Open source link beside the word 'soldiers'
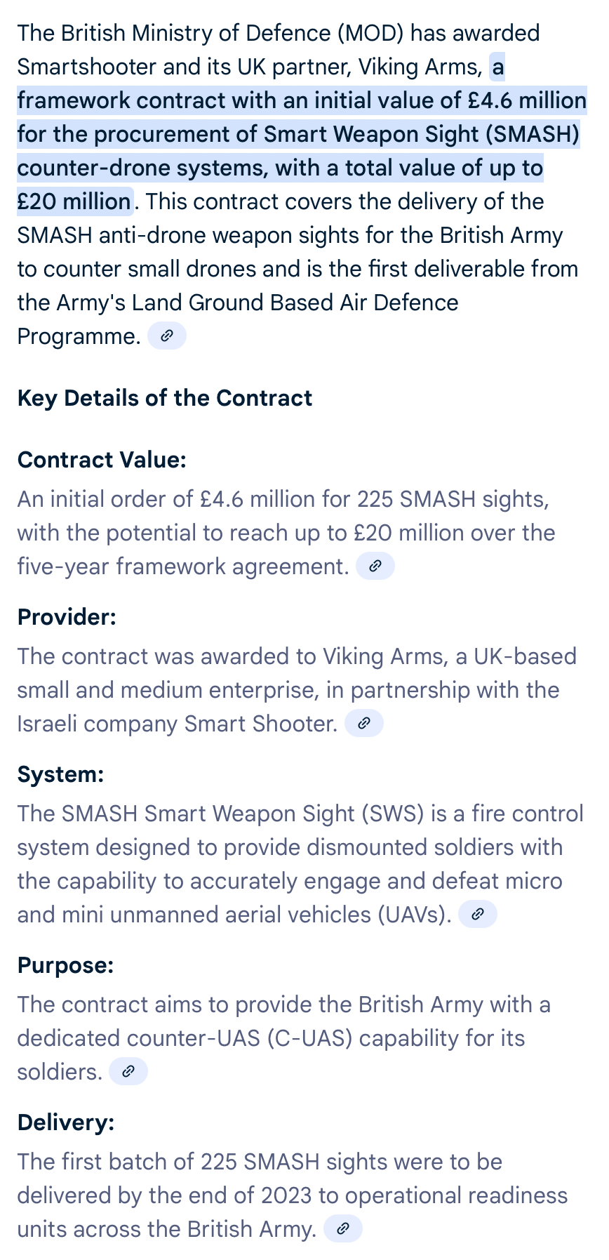 pyautogui.click(x=128, y=1072)
